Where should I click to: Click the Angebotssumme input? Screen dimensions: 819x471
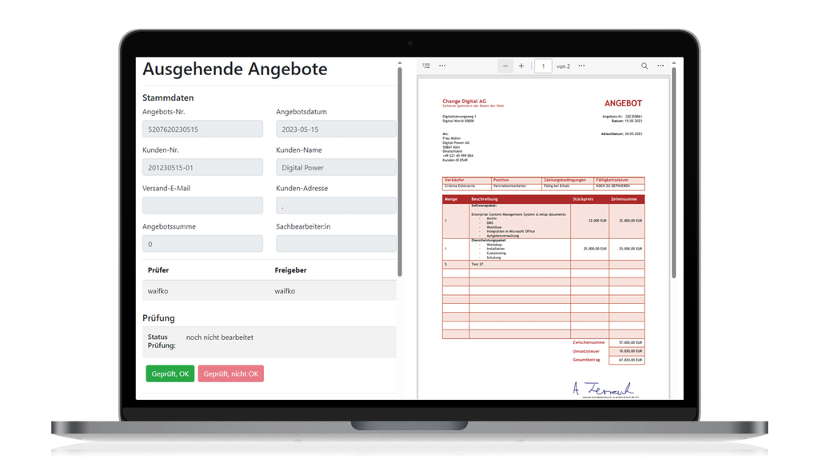202,244
